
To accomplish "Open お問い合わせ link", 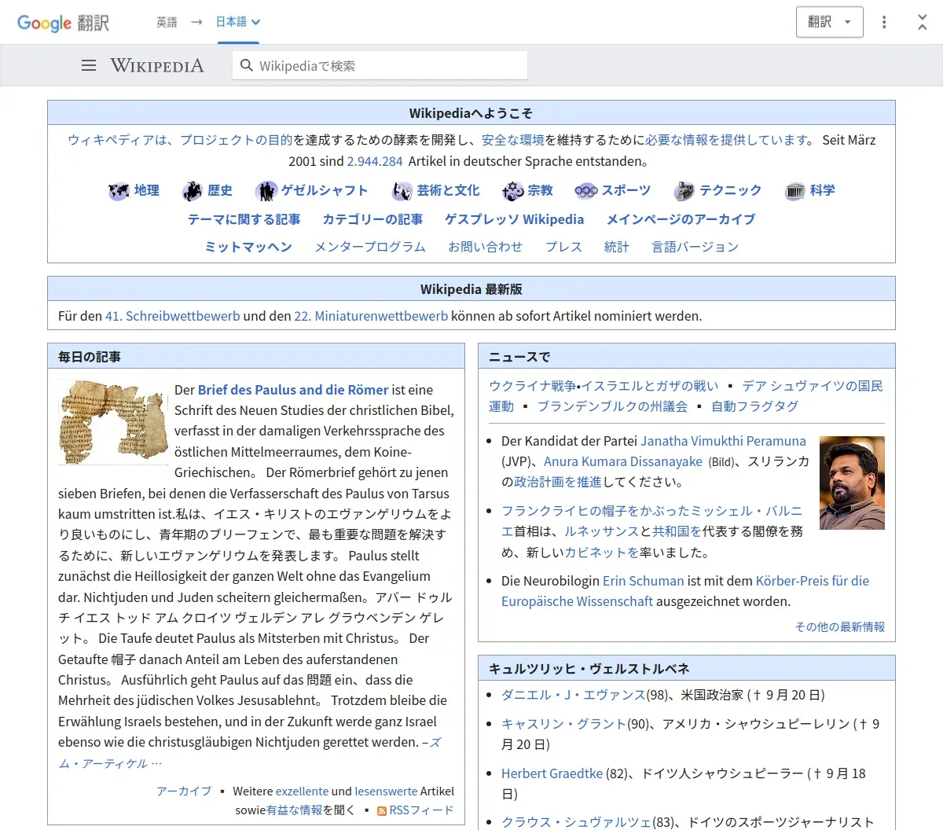I will click(485, 247).
